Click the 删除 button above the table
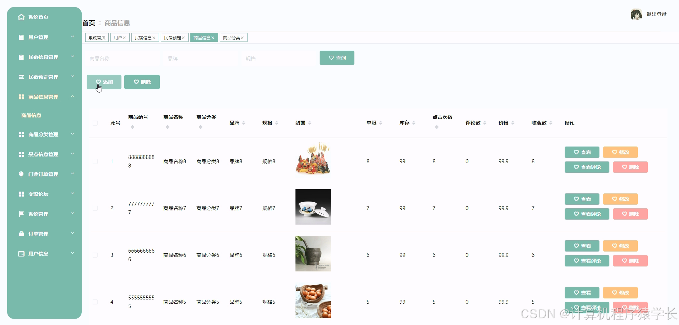 [x=142, y=82]
